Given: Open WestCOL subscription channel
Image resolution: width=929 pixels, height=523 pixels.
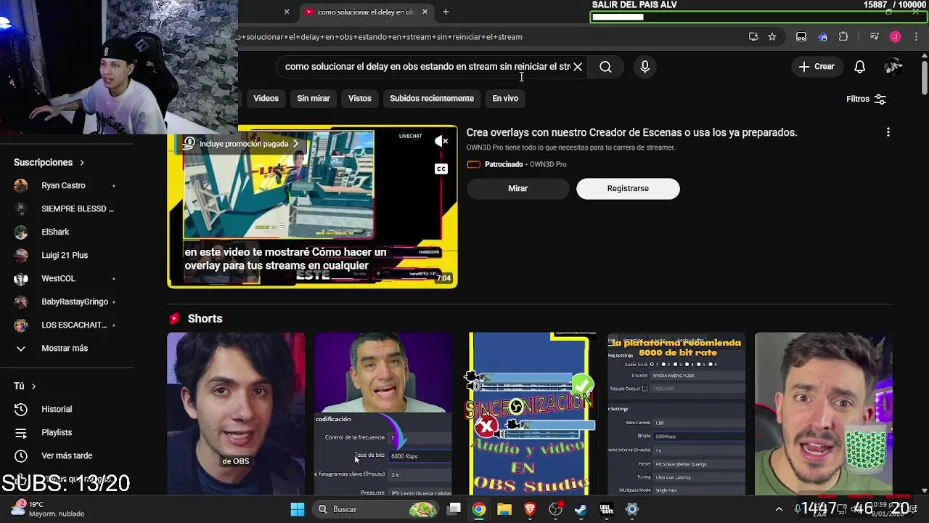Looking at the screenshot, I should pos(58,279).
